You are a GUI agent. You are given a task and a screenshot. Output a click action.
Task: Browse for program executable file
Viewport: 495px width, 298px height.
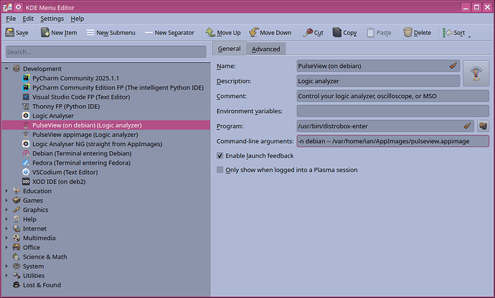(x=483, y=126)
